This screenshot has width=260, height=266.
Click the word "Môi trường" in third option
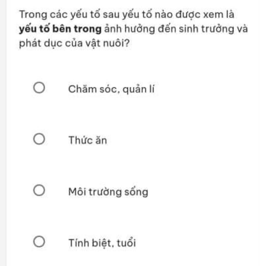click(95, 192)
